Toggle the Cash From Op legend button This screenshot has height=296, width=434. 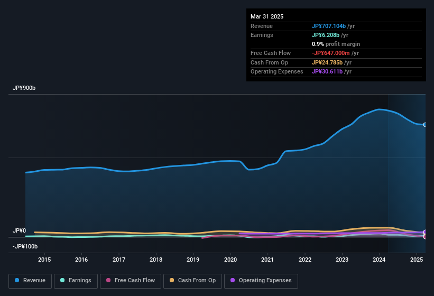pos(192,281)
